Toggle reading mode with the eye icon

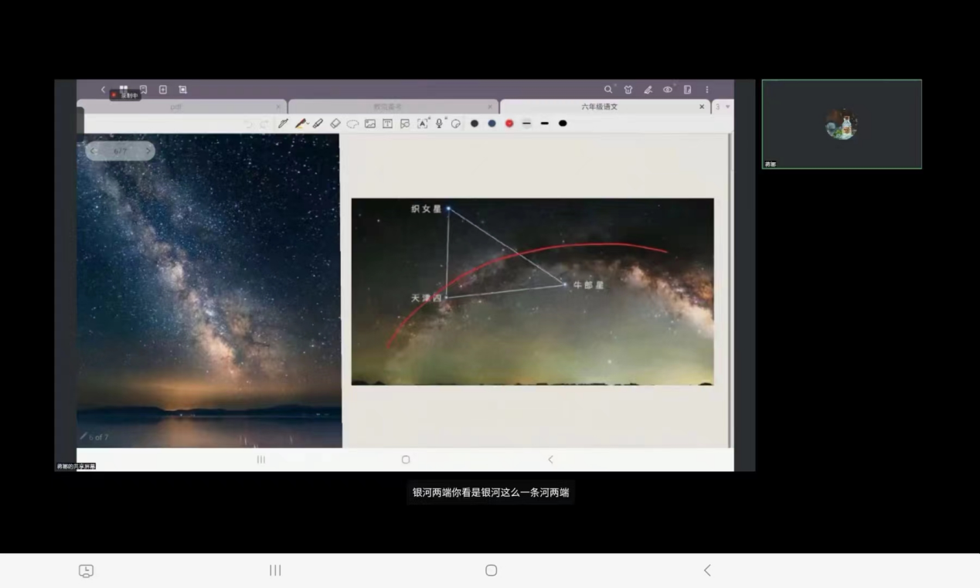pyautogui.click(x=668, y=90)
